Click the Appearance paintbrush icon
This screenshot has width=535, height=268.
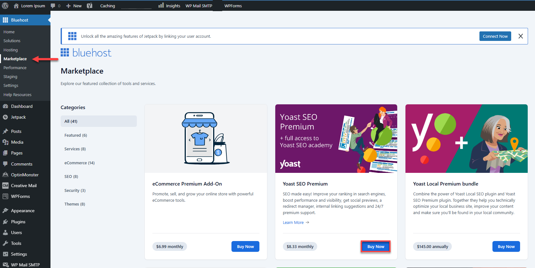5,211
